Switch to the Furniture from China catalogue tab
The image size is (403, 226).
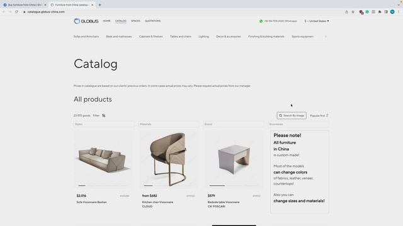tap(71, 5)
